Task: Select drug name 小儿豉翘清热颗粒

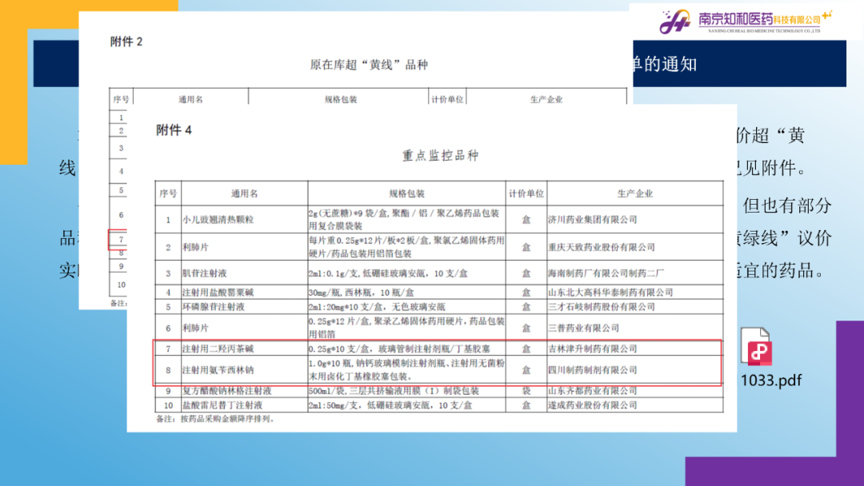Action: [218, 220]
